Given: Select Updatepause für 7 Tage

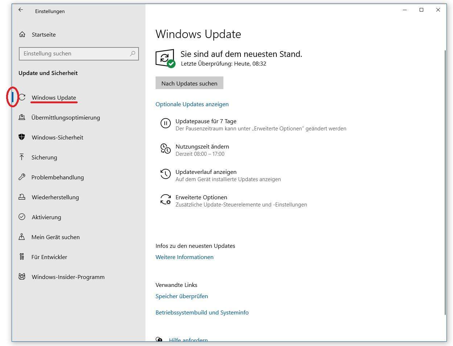Looking at the screenshot, I should (x=206, y=121).
